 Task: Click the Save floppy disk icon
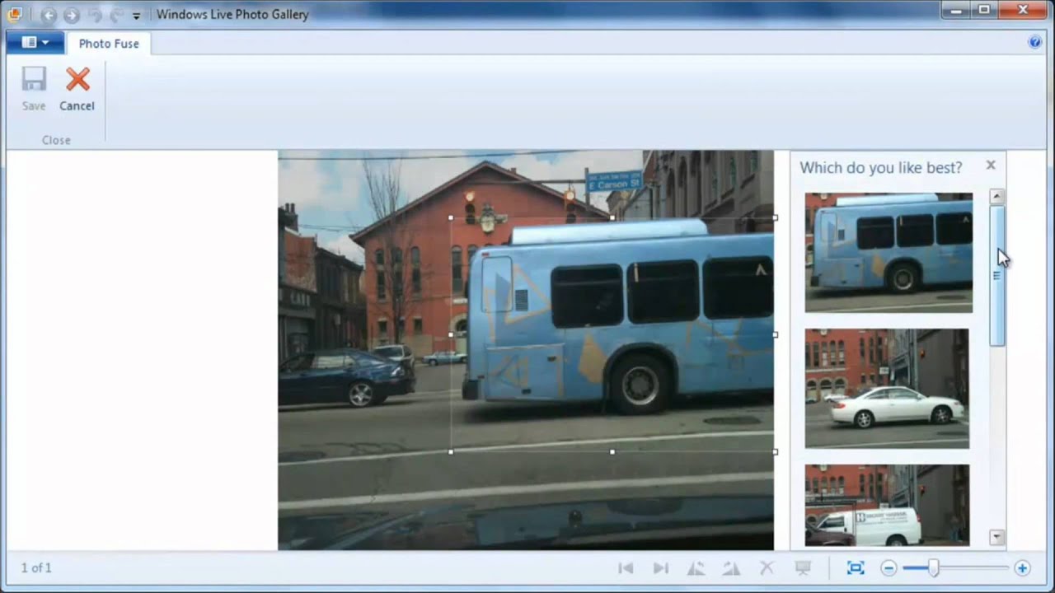pyautogui.click(x=34, y=80)
